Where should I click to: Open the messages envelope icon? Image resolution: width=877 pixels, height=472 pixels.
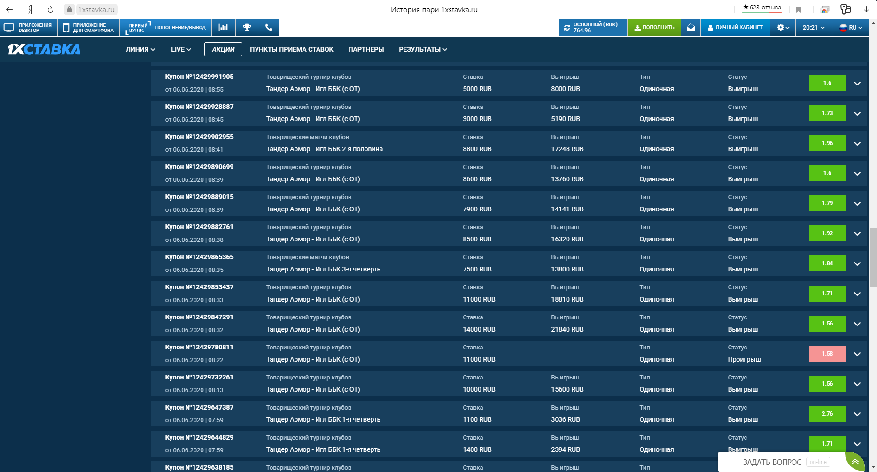click(691, 28)
